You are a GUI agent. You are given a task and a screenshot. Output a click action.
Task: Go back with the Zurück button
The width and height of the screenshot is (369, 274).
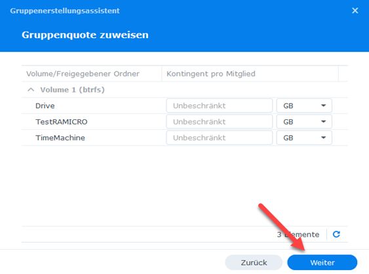254,262
